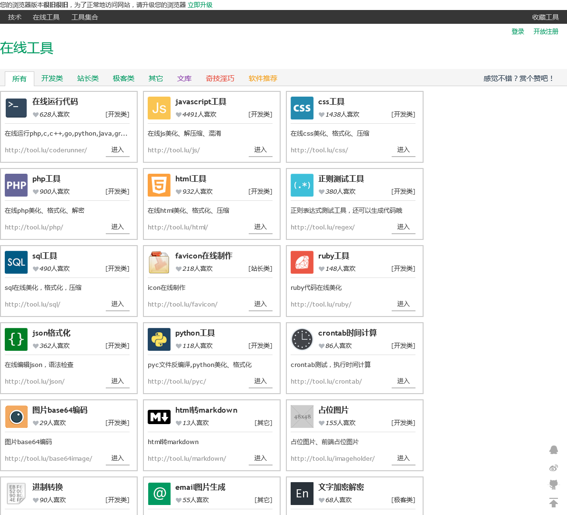Click the 48x48 placeholder image icon

302,416
